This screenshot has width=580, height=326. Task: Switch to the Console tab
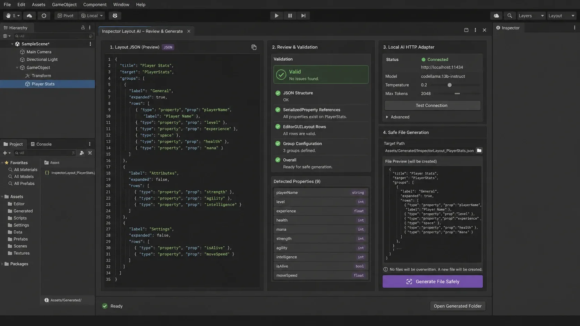(41, 144)
